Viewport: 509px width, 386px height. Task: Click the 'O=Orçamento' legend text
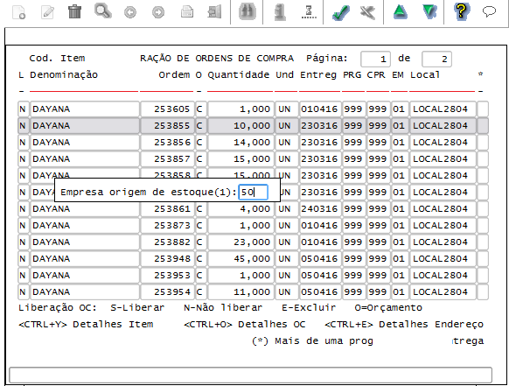pos(388,308)
